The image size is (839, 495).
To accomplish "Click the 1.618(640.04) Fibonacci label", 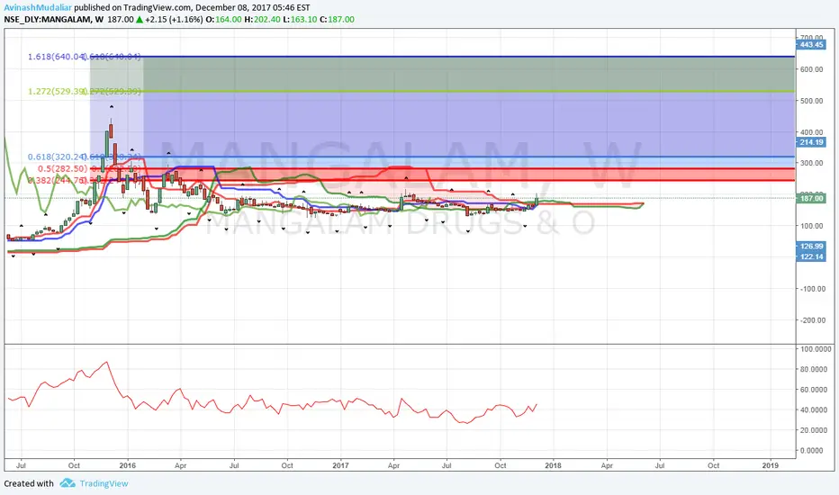I will pyautogui.click(x=57, y=57).
